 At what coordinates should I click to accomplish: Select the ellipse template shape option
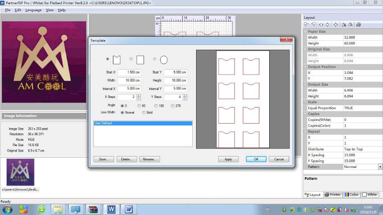click(x=155, y=59)
